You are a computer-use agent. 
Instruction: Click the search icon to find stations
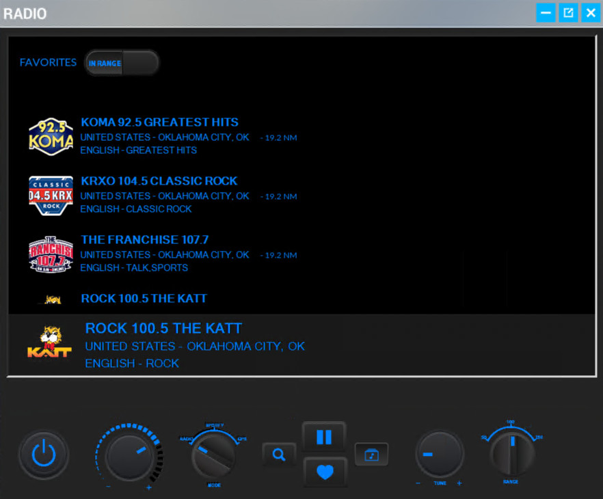pyautogui.click(x=278, y=453)
